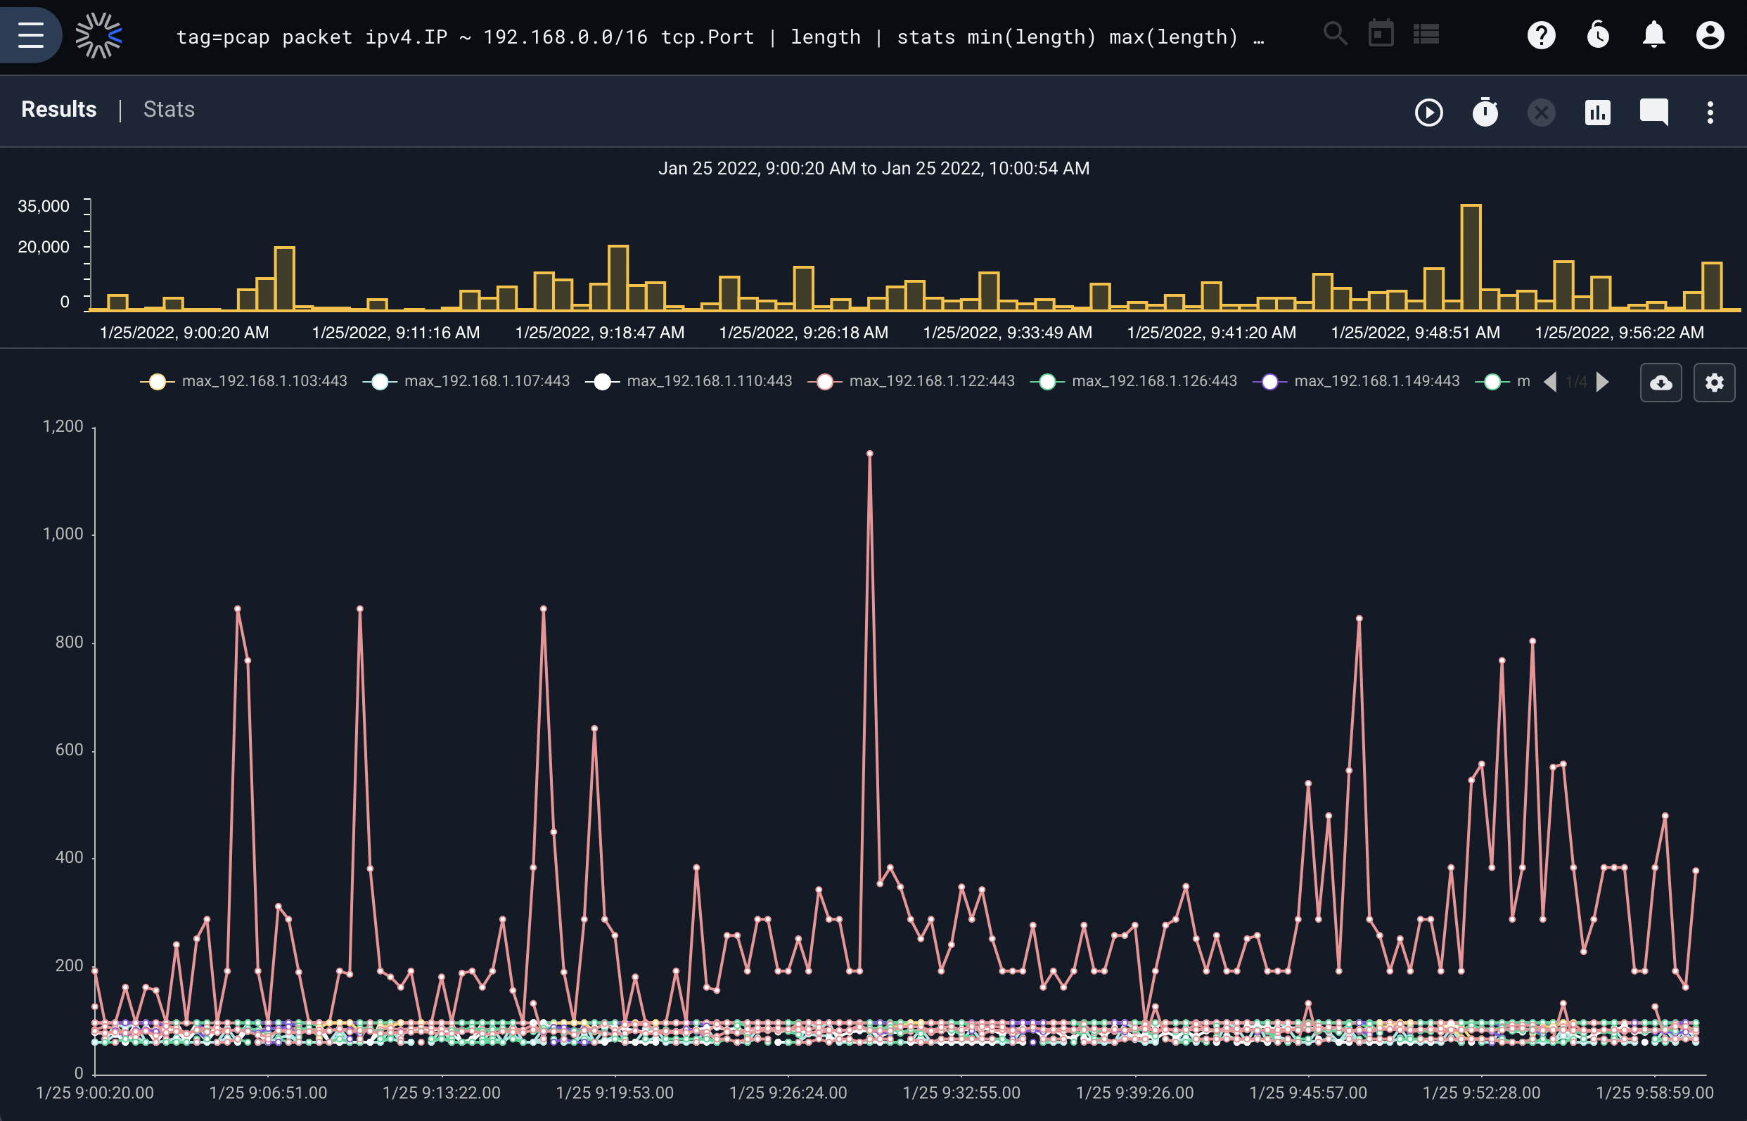The height and width of the screenshot is (1121, 1747).
Task: Click y-axis value 1,000
Action: coord(63,534)
